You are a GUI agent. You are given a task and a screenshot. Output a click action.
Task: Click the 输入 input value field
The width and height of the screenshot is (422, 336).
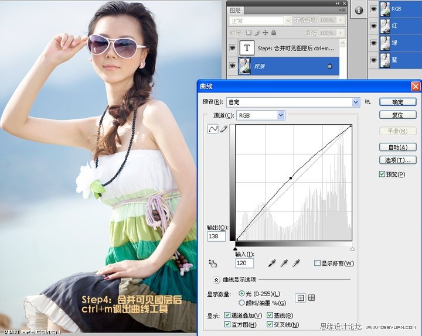tap(244, 263)
